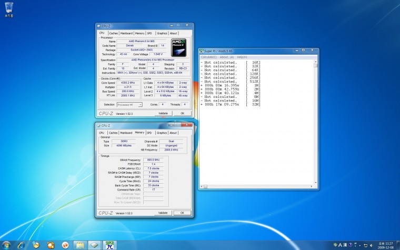Click OK in the Memory tab window
The height and width of the screenshot is (250, 400).
click(182, 213)
